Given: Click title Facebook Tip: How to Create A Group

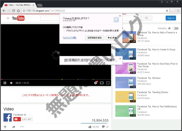Looking at the screenshot, I should tap(156, 49).
